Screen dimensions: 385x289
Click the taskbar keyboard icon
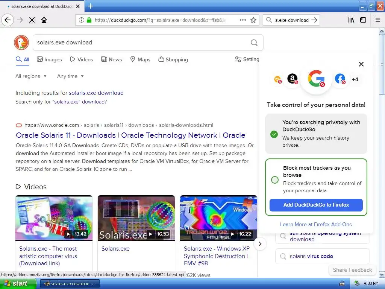point(342,284)
